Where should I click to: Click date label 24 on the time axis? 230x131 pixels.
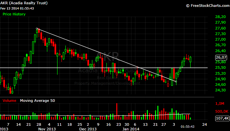tap(204, 124)
